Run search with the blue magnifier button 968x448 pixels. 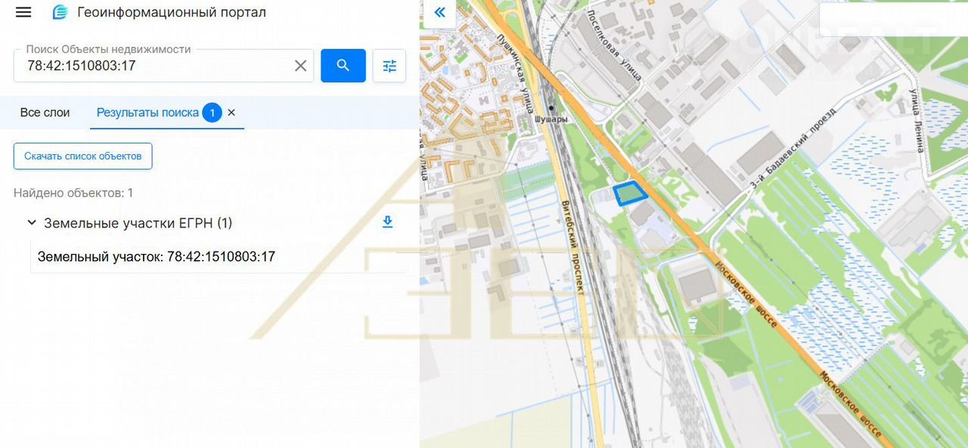[343, 66]
